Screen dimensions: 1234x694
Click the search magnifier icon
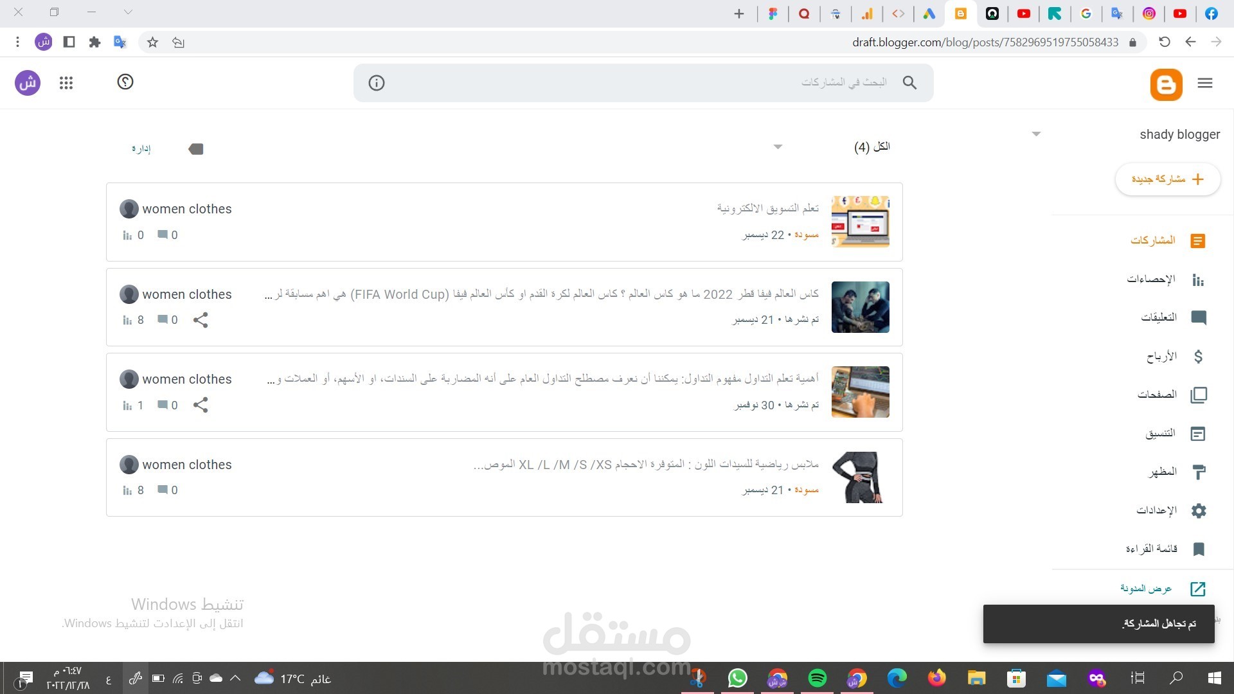(x=909, y=82)
